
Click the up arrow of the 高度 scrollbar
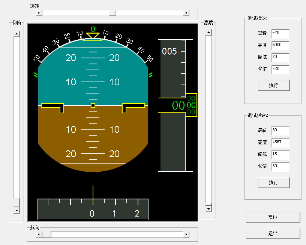[x=208, y=32]
